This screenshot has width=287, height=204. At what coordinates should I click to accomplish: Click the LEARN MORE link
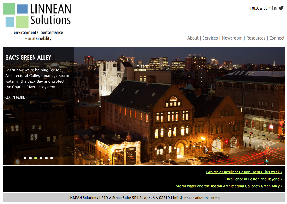click(x=16, y=97)
